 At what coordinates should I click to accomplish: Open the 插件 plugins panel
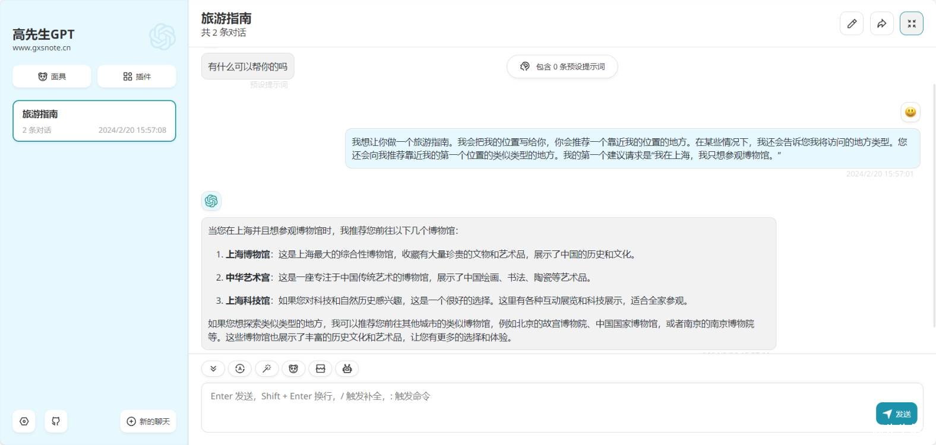pyautogui.click(x=137, y=77)
